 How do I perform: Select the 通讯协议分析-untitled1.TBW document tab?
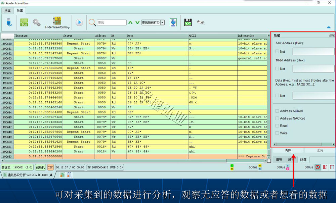click(28, 175)
